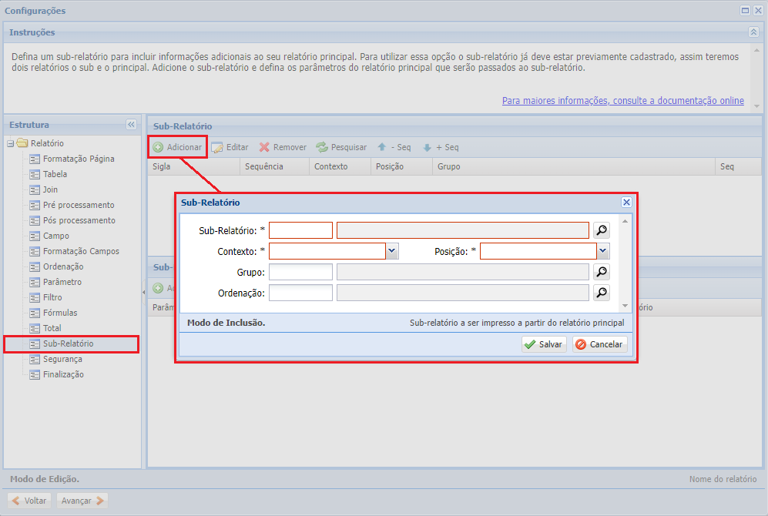Click the Remover toolbar button

(283, 147)
